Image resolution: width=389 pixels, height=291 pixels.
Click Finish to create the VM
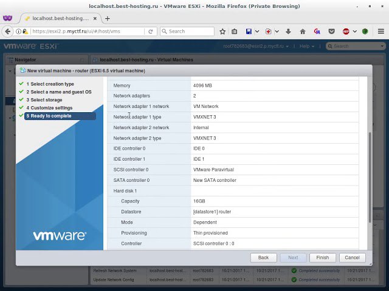pyautogui.click(x=323, y=258)
